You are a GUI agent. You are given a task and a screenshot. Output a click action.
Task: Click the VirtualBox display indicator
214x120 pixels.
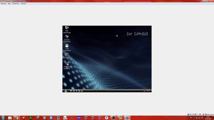click(200, 114)
